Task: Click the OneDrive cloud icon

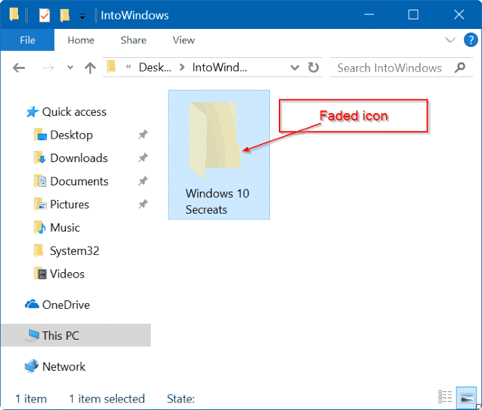Action: coord(32,305)
